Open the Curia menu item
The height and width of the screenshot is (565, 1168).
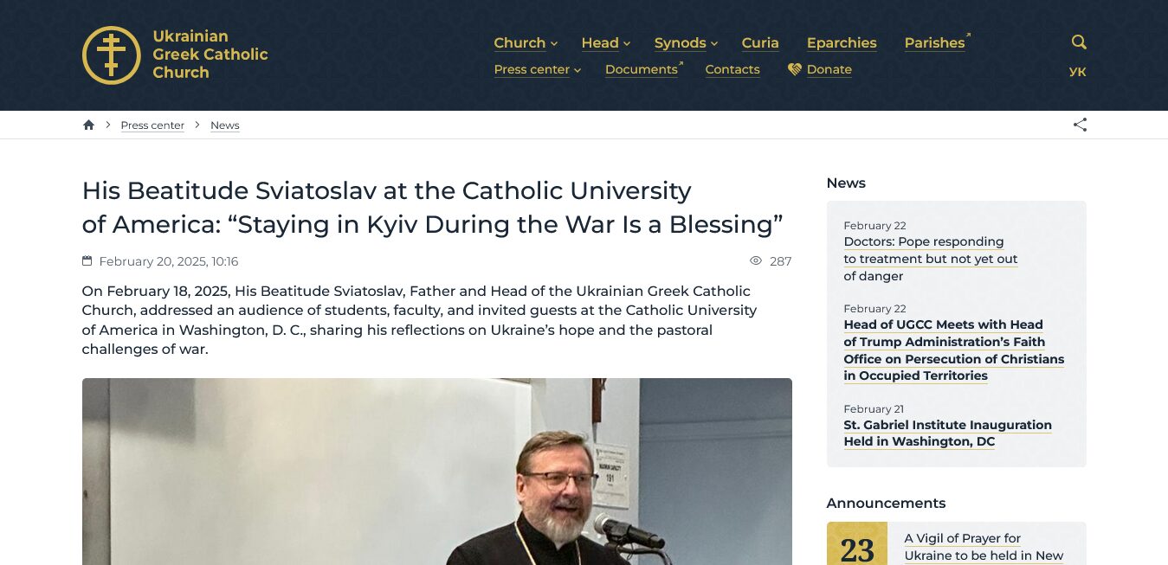[x=760, y=43]
